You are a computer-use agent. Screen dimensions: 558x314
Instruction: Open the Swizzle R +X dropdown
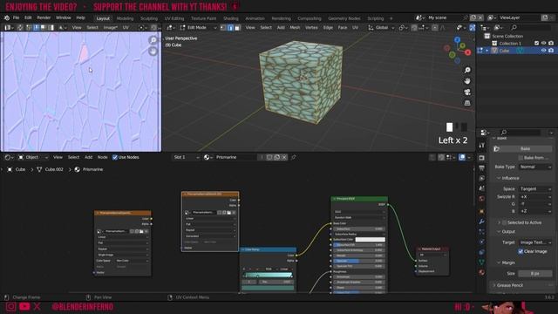point(535,196)
